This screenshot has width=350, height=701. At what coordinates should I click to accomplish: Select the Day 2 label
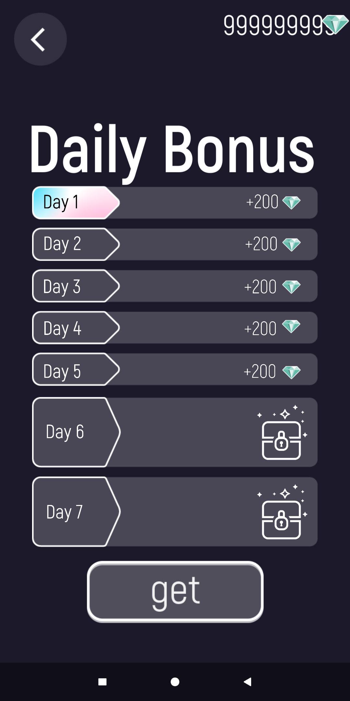point(62,244)
